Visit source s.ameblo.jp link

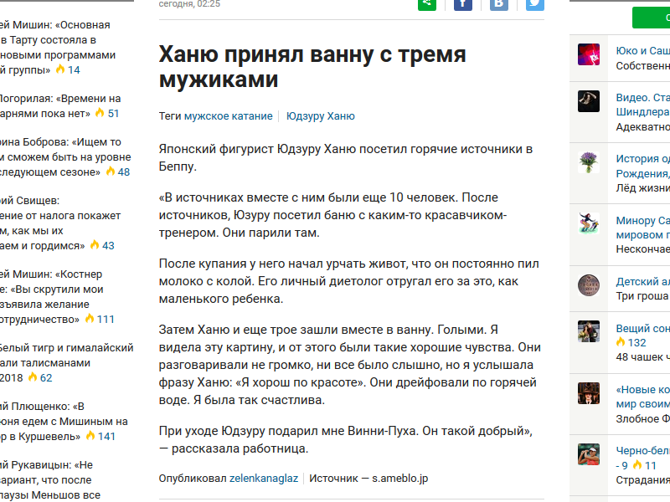coord(400,479)
